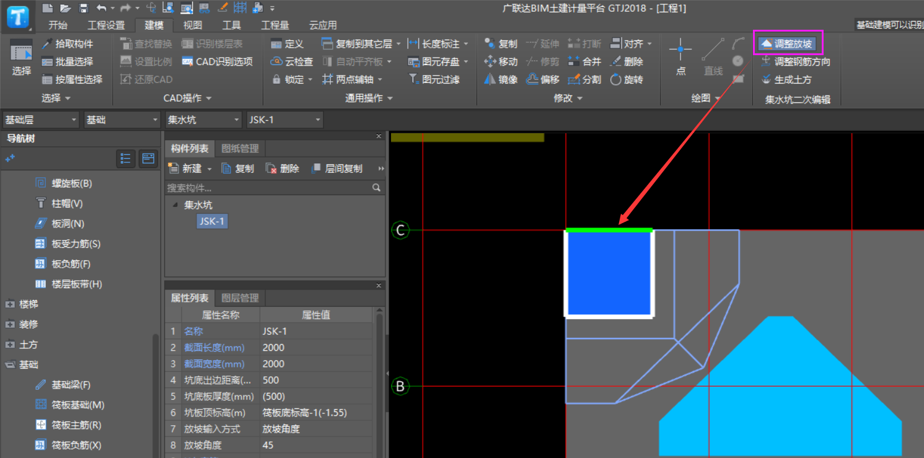The width and height of the screenshot is (924, 458).
Task: Click 调整钢筋方向 button
Action: click(x=795, y=62)
